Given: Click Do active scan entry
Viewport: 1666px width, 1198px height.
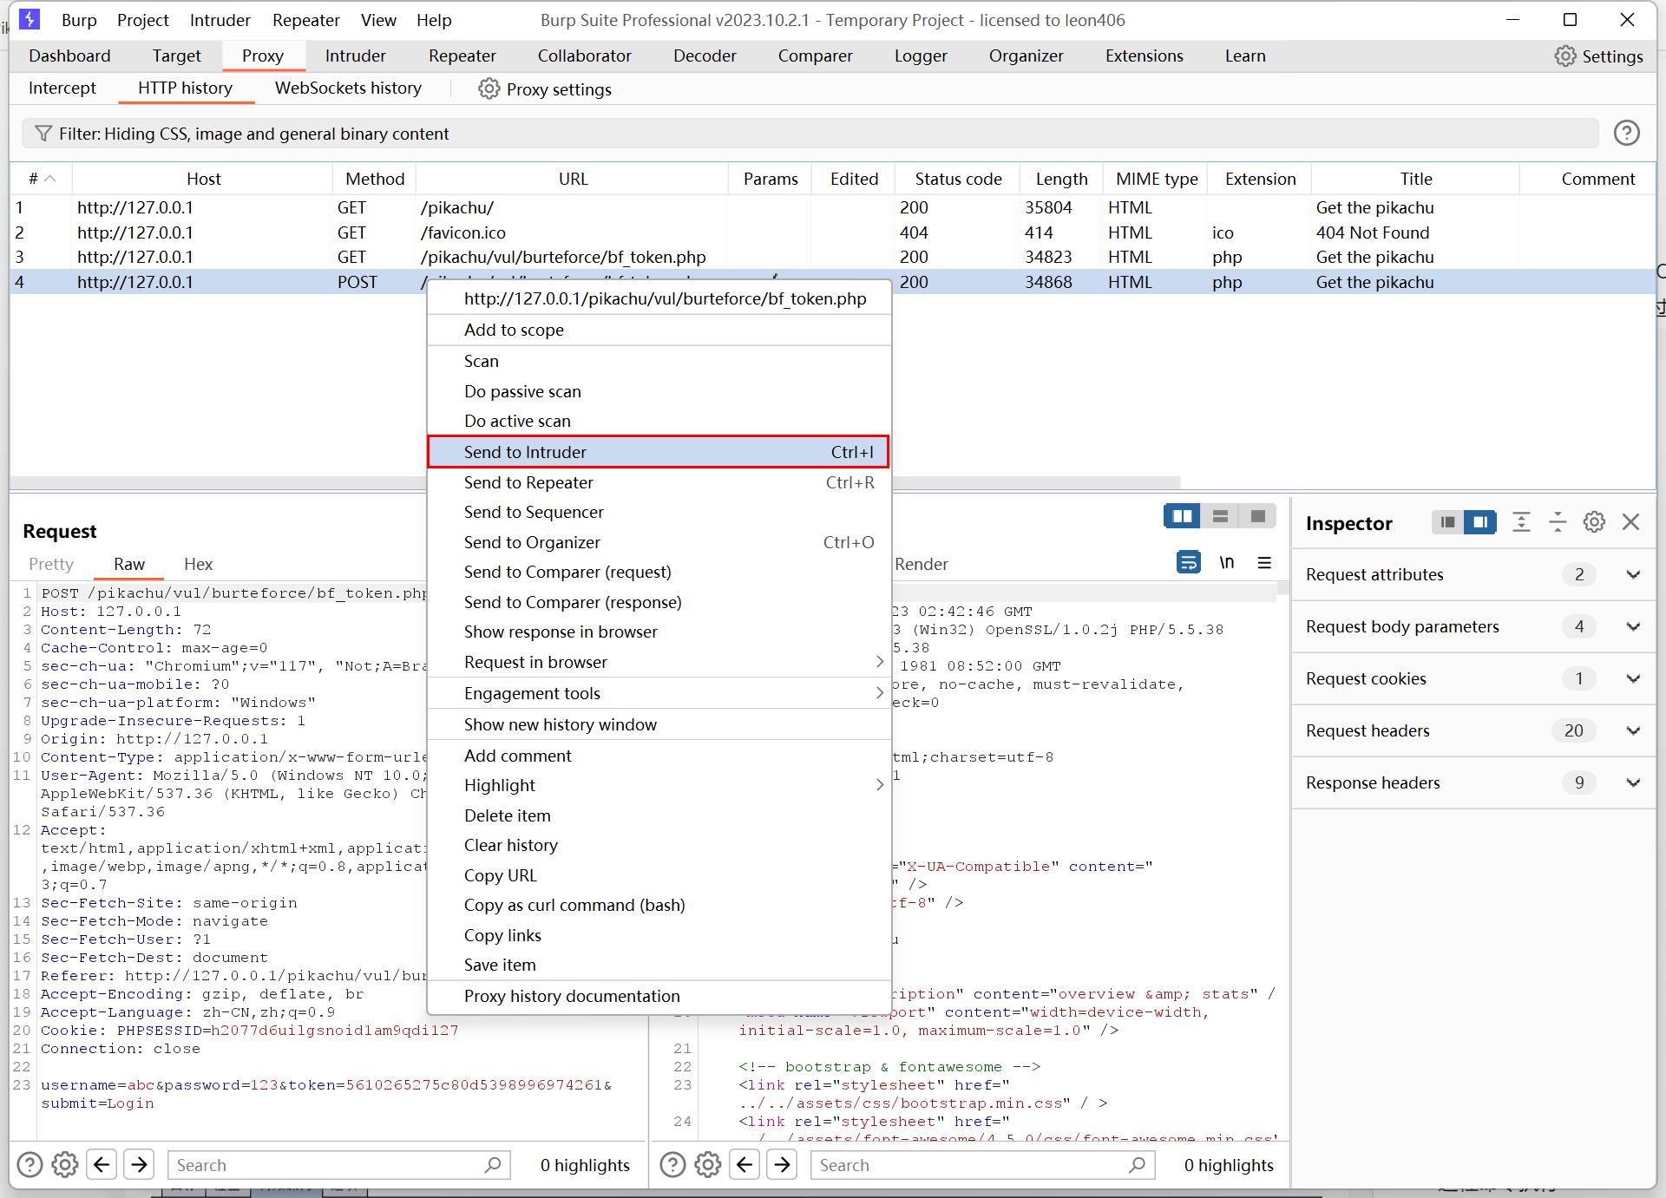Looking at the screenshot, I should pyautogui.click(x=659, y=421).
